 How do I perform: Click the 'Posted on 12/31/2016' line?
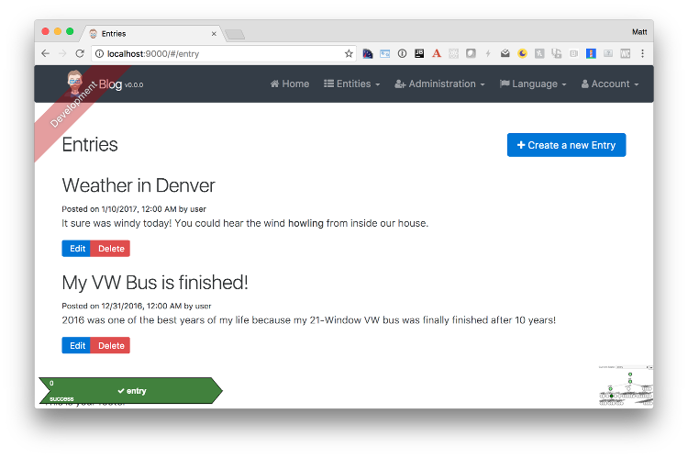137,306
